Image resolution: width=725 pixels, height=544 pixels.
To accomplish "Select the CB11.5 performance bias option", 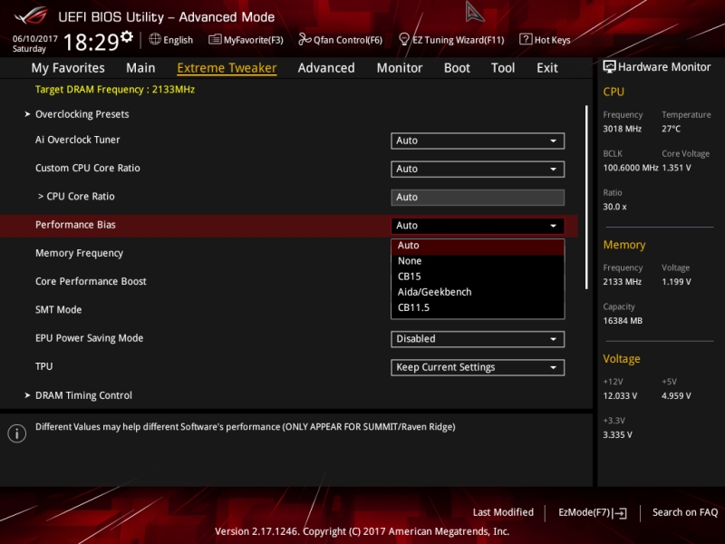I will point(478,307).
